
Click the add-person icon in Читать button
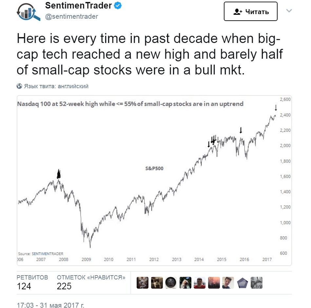238,12
